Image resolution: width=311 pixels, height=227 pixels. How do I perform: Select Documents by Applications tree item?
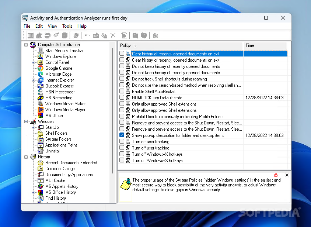pos(69,175)
